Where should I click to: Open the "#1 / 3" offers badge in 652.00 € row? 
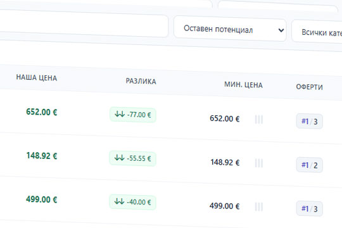coord(309,122)
